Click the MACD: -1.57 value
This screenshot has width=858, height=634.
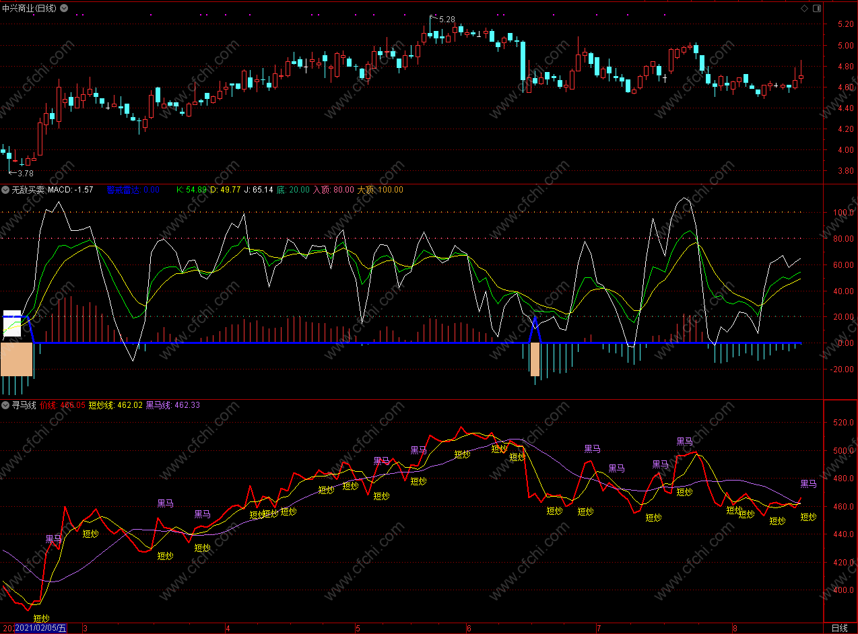(x=71, y=190)
